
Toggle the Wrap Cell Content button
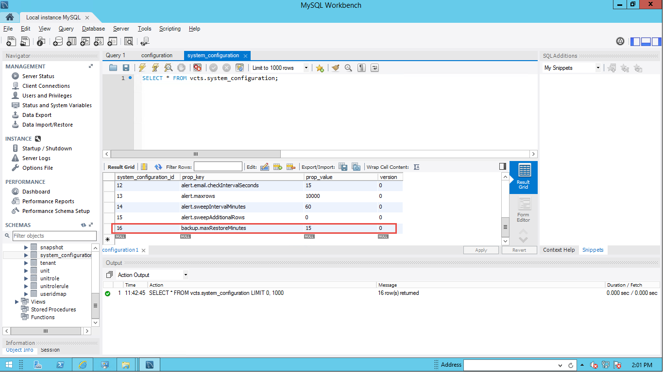[x=416, y=167]
